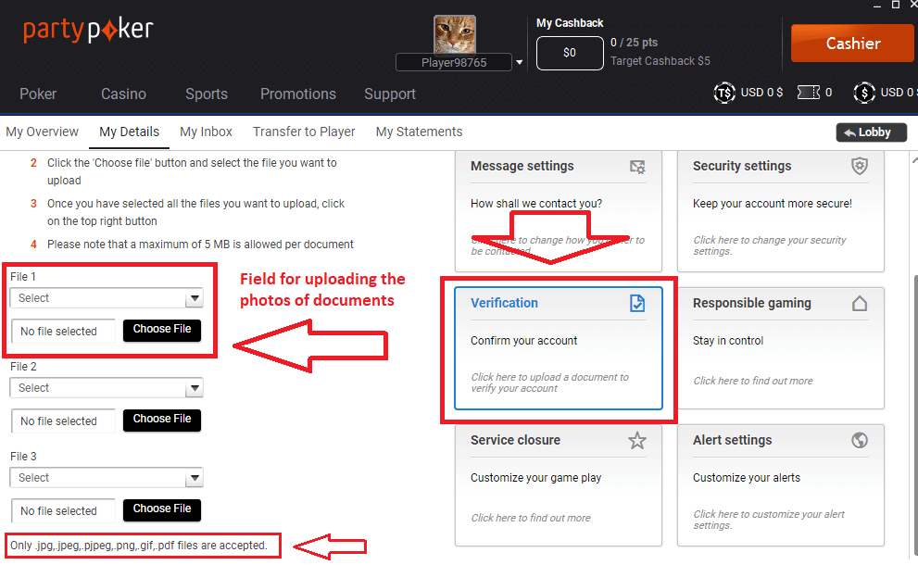Click the Security settings shield icon
Viewport: 918px width, 565px height.
[859, 166]
